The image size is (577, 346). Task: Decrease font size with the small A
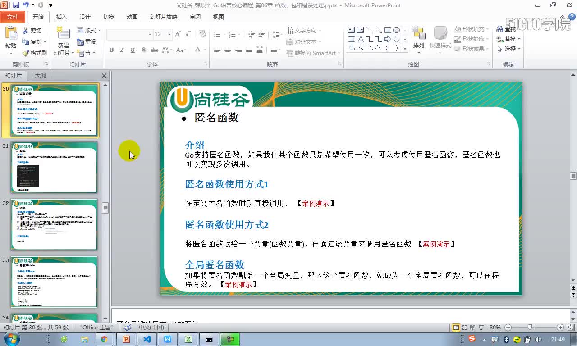coord(188,34)
